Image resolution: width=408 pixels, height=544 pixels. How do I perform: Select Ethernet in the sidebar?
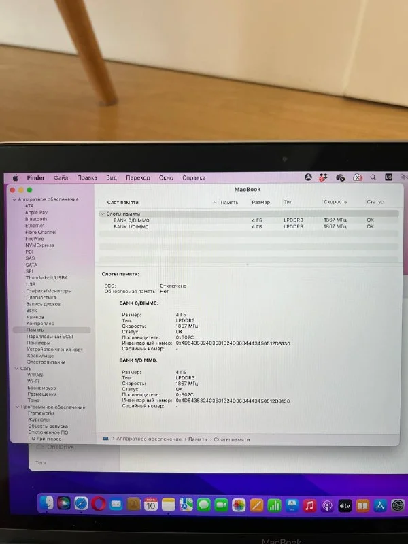pyautogui.click(x=35, y=226)
